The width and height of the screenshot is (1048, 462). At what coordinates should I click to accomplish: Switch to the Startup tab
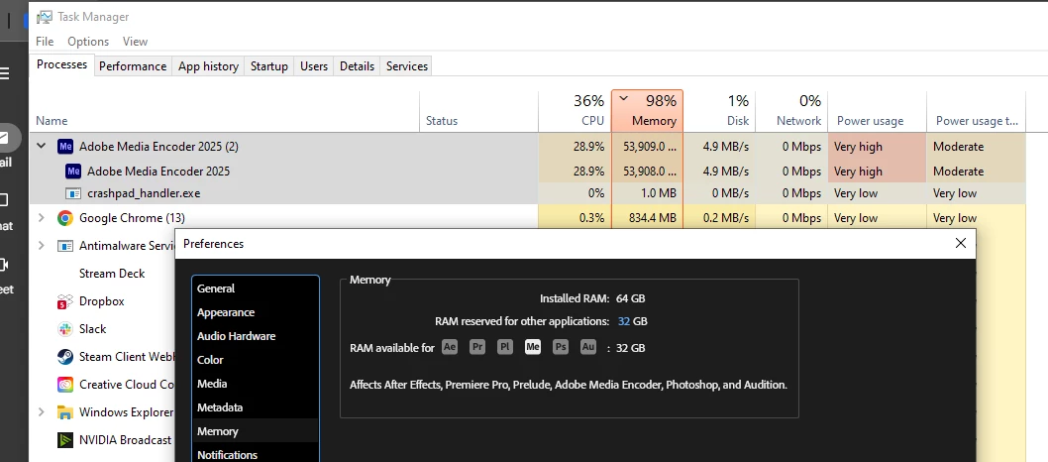269,66
